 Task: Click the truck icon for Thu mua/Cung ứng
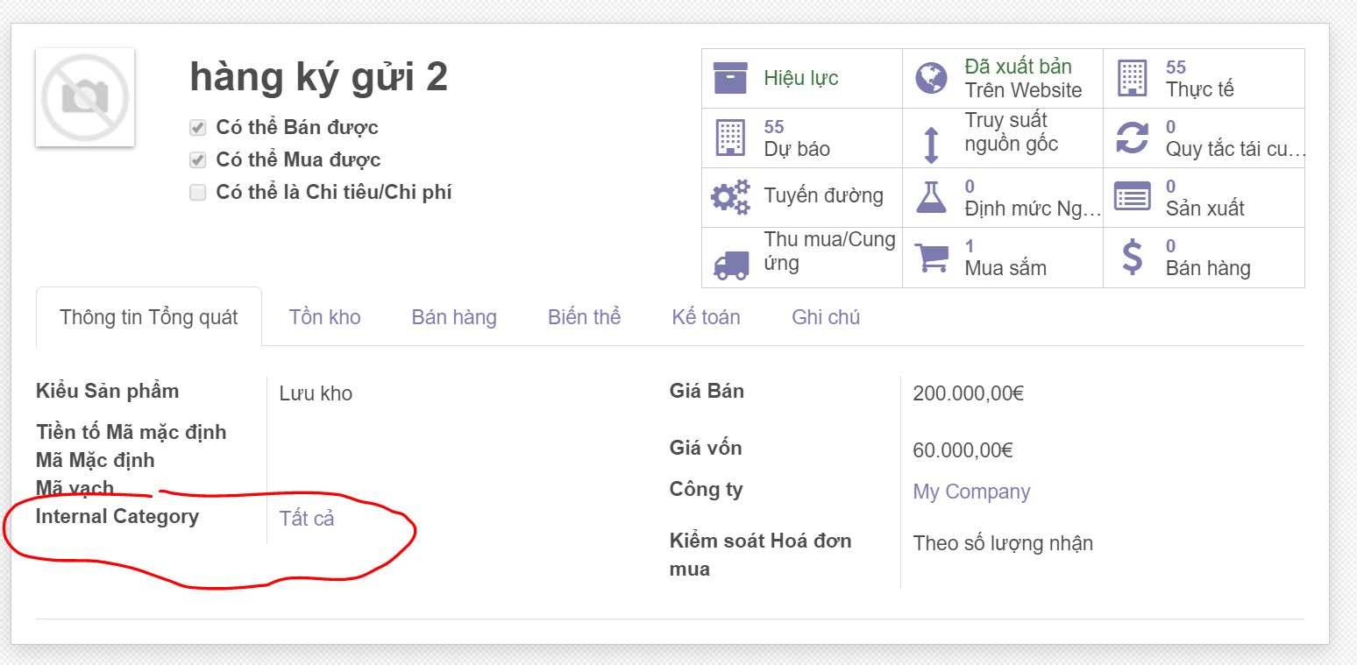coord(731,265)
